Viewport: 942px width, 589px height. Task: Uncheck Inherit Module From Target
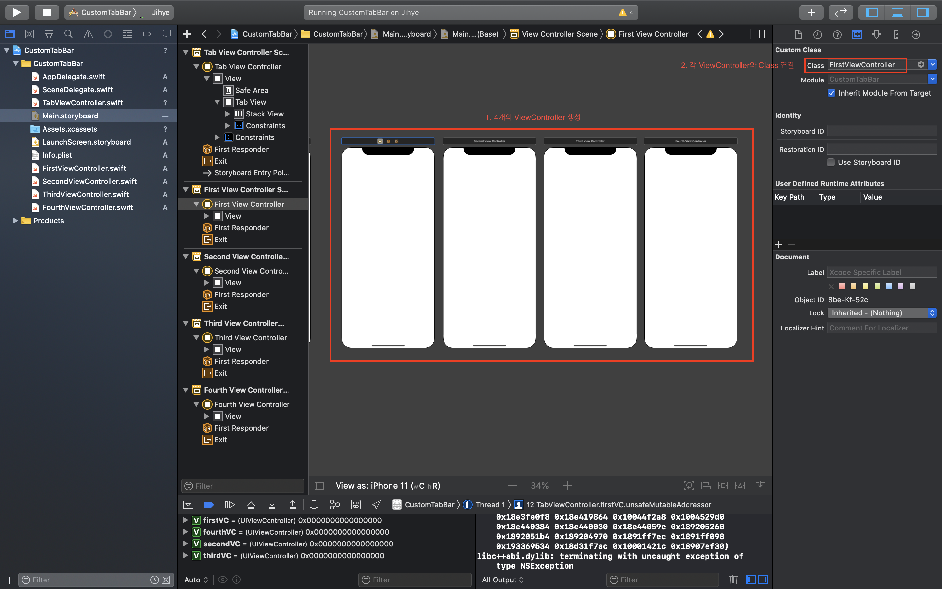831,93
